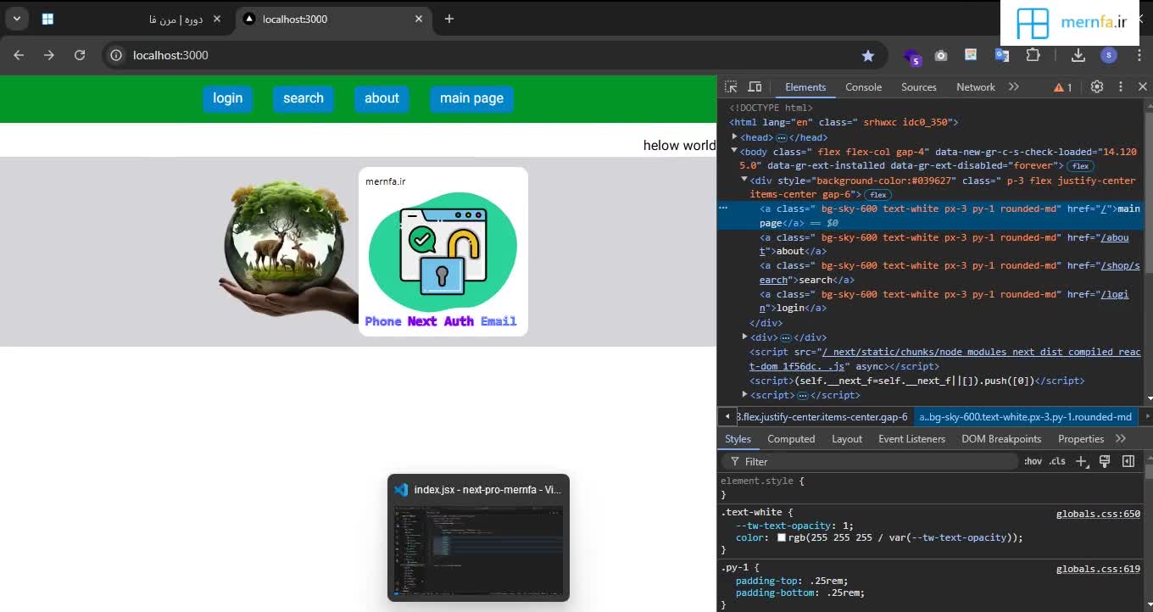The image size is (1153, 612).
Task: Click the purple extension icon with S badge
Action: 912,56
